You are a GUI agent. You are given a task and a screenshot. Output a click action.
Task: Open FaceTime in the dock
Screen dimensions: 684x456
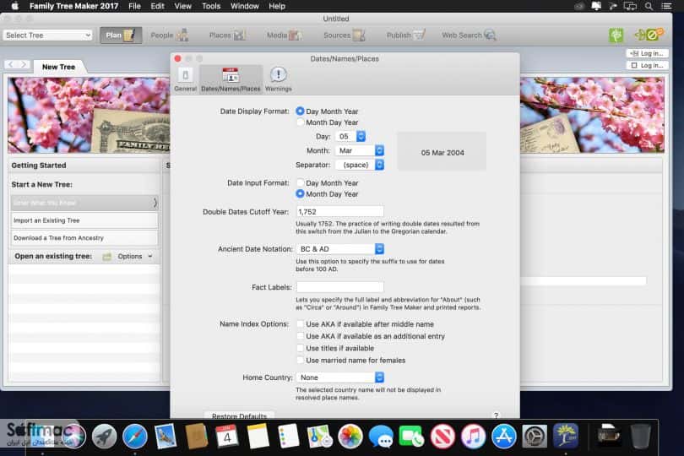[x=411, y=437]
